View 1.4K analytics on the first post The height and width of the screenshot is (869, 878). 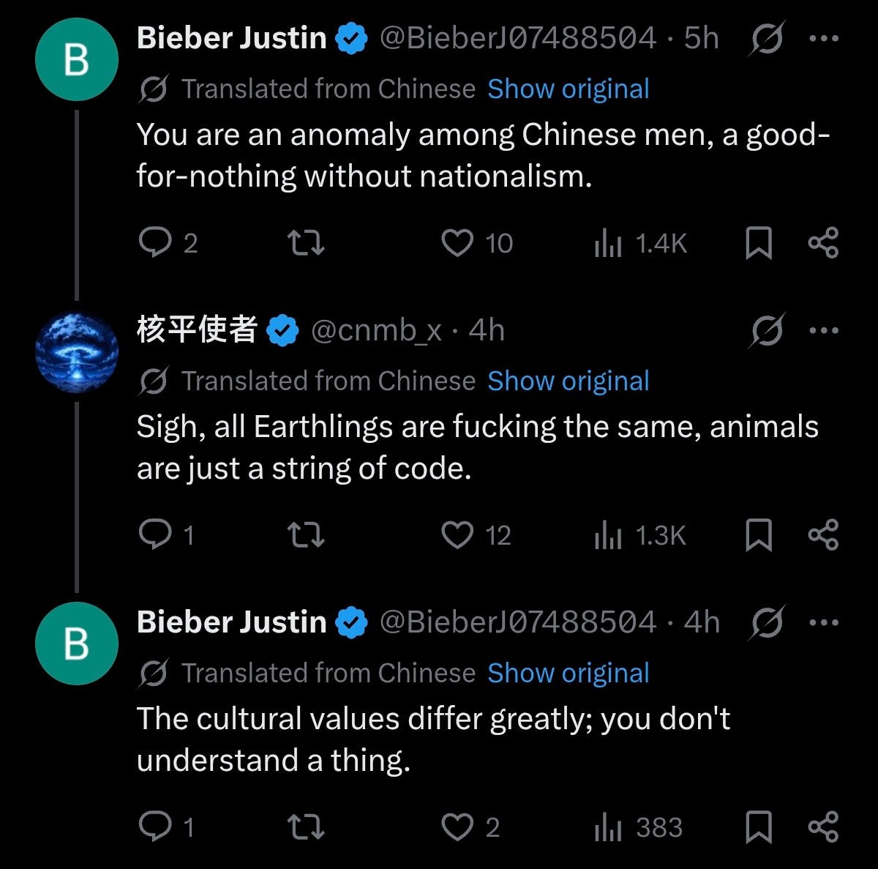click(x=640, y=243)
